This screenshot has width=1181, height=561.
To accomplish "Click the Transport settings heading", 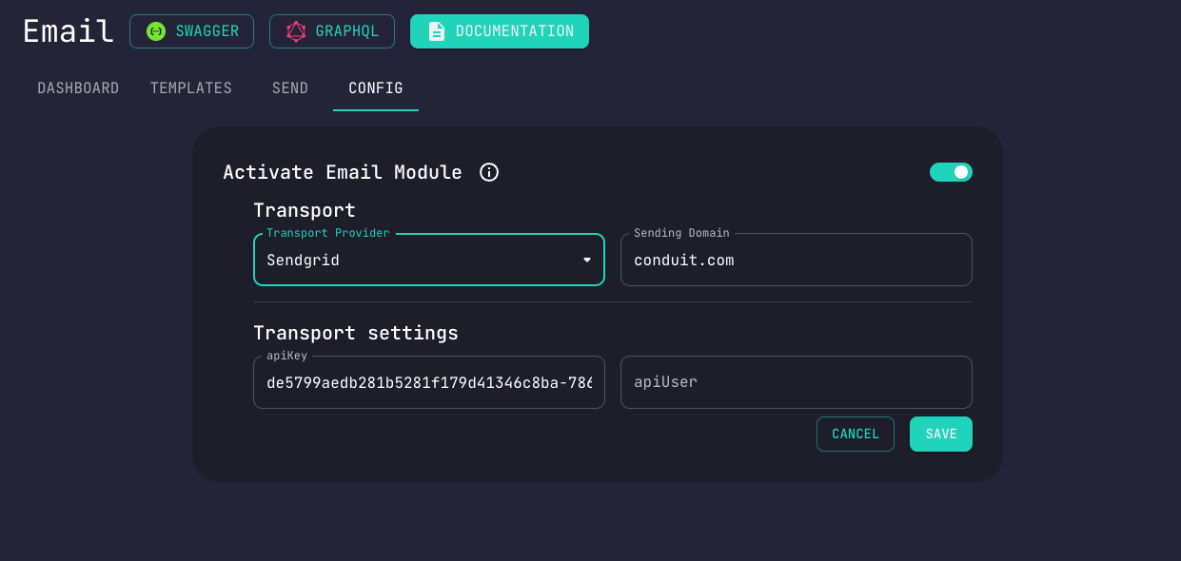I will [x=356, y=333].
